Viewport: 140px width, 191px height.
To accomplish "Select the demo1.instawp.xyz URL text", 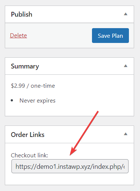I will [70, 167].
